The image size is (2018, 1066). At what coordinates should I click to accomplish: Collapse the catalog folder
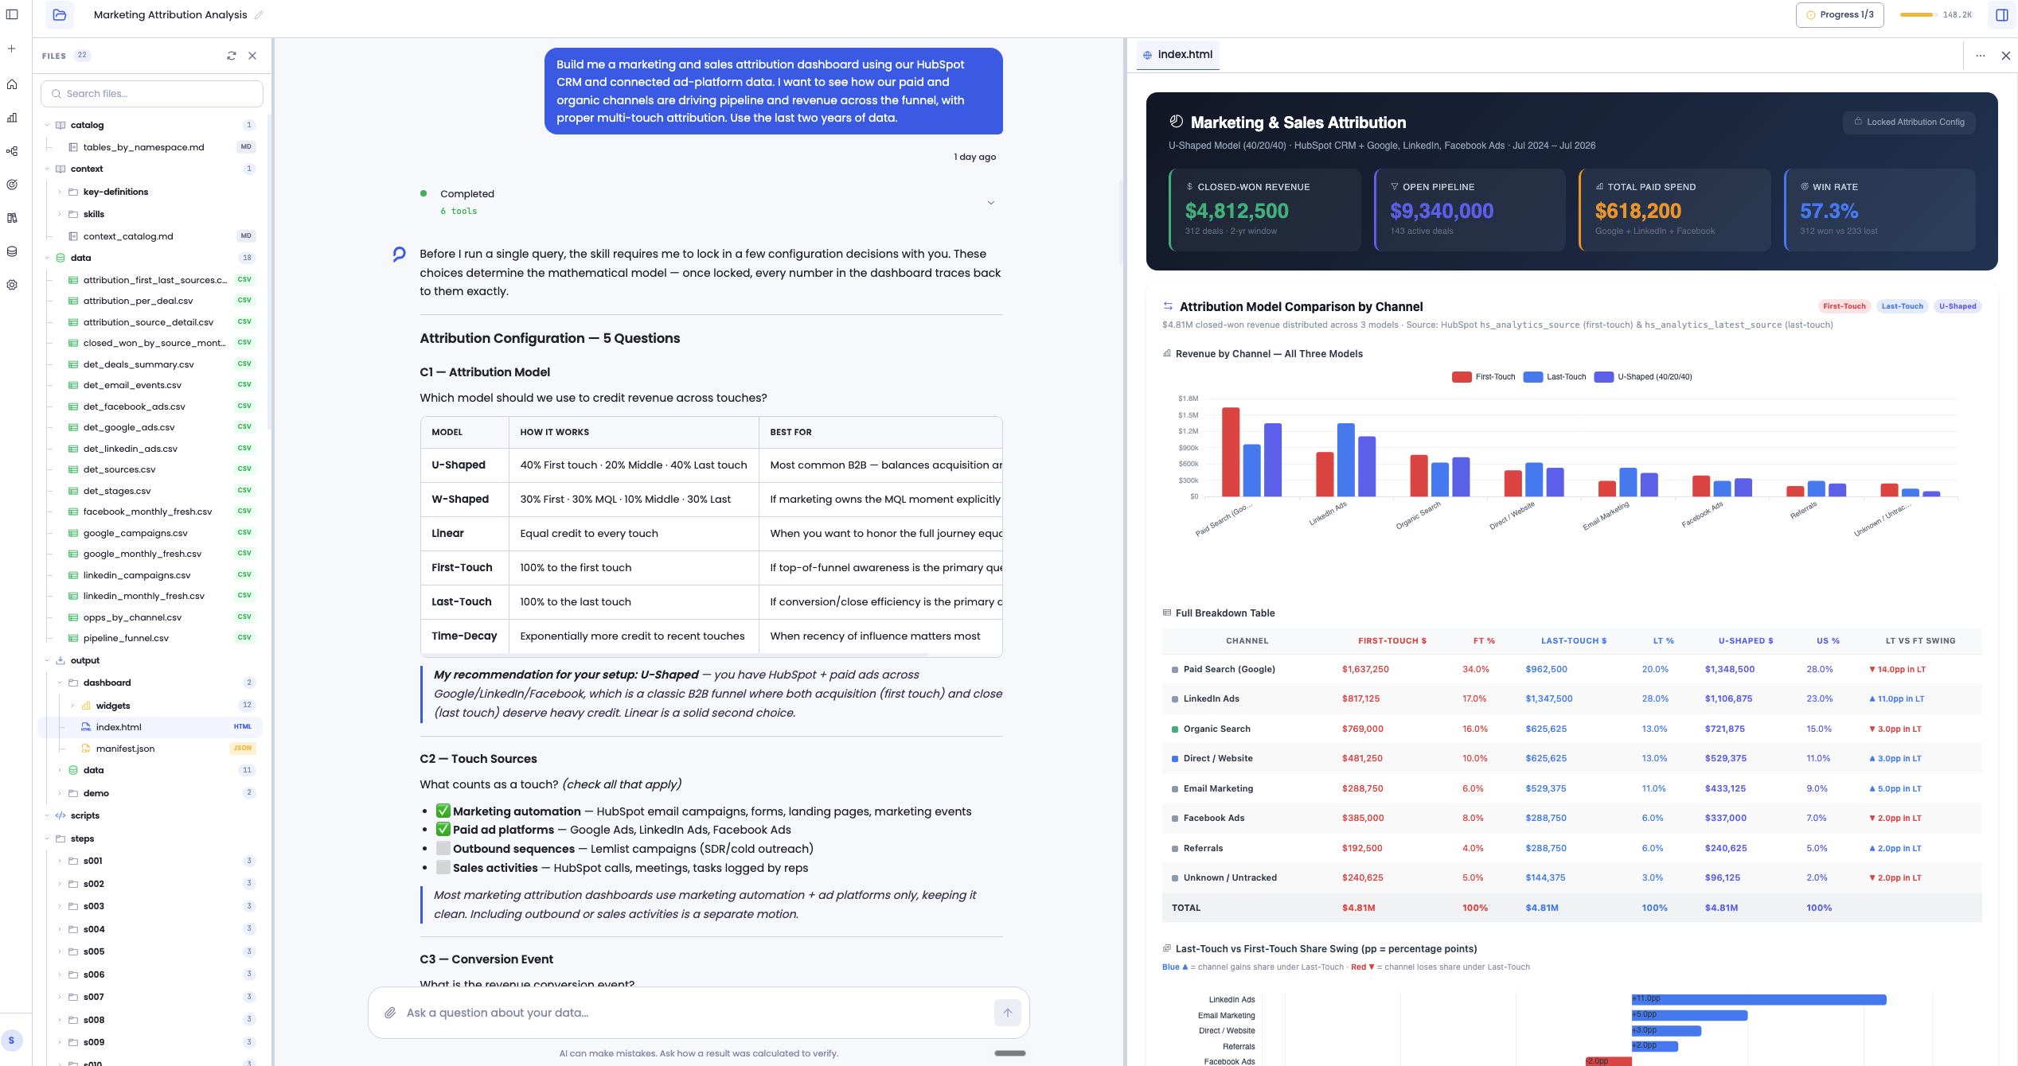(47, 125)
